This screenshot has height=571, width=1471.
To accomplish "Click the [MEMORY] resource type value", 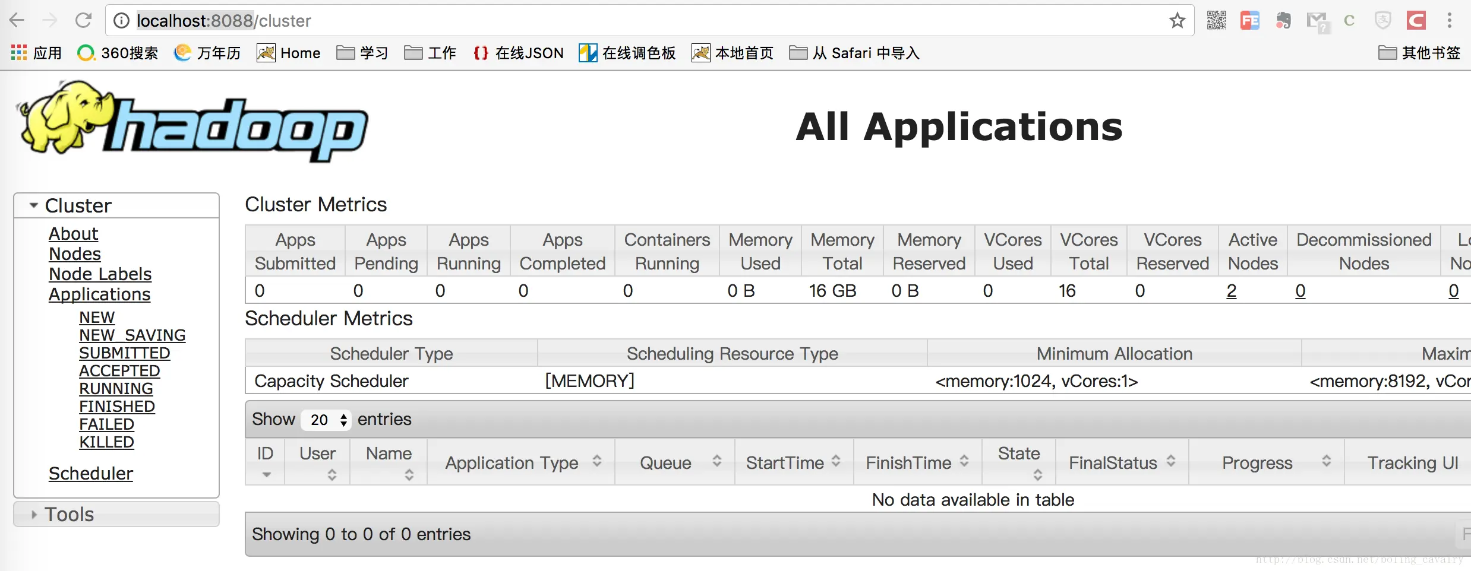I will click(x=590, y=381).
